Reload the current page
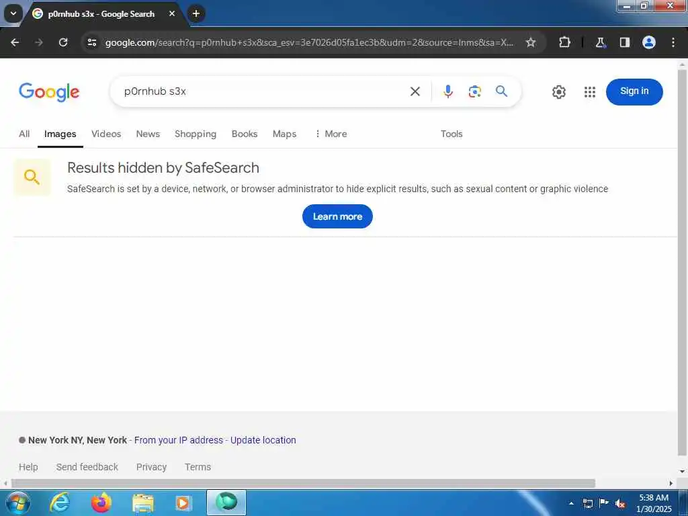The image size is (688, 516). pyautogui.click(x=63, y=42)
